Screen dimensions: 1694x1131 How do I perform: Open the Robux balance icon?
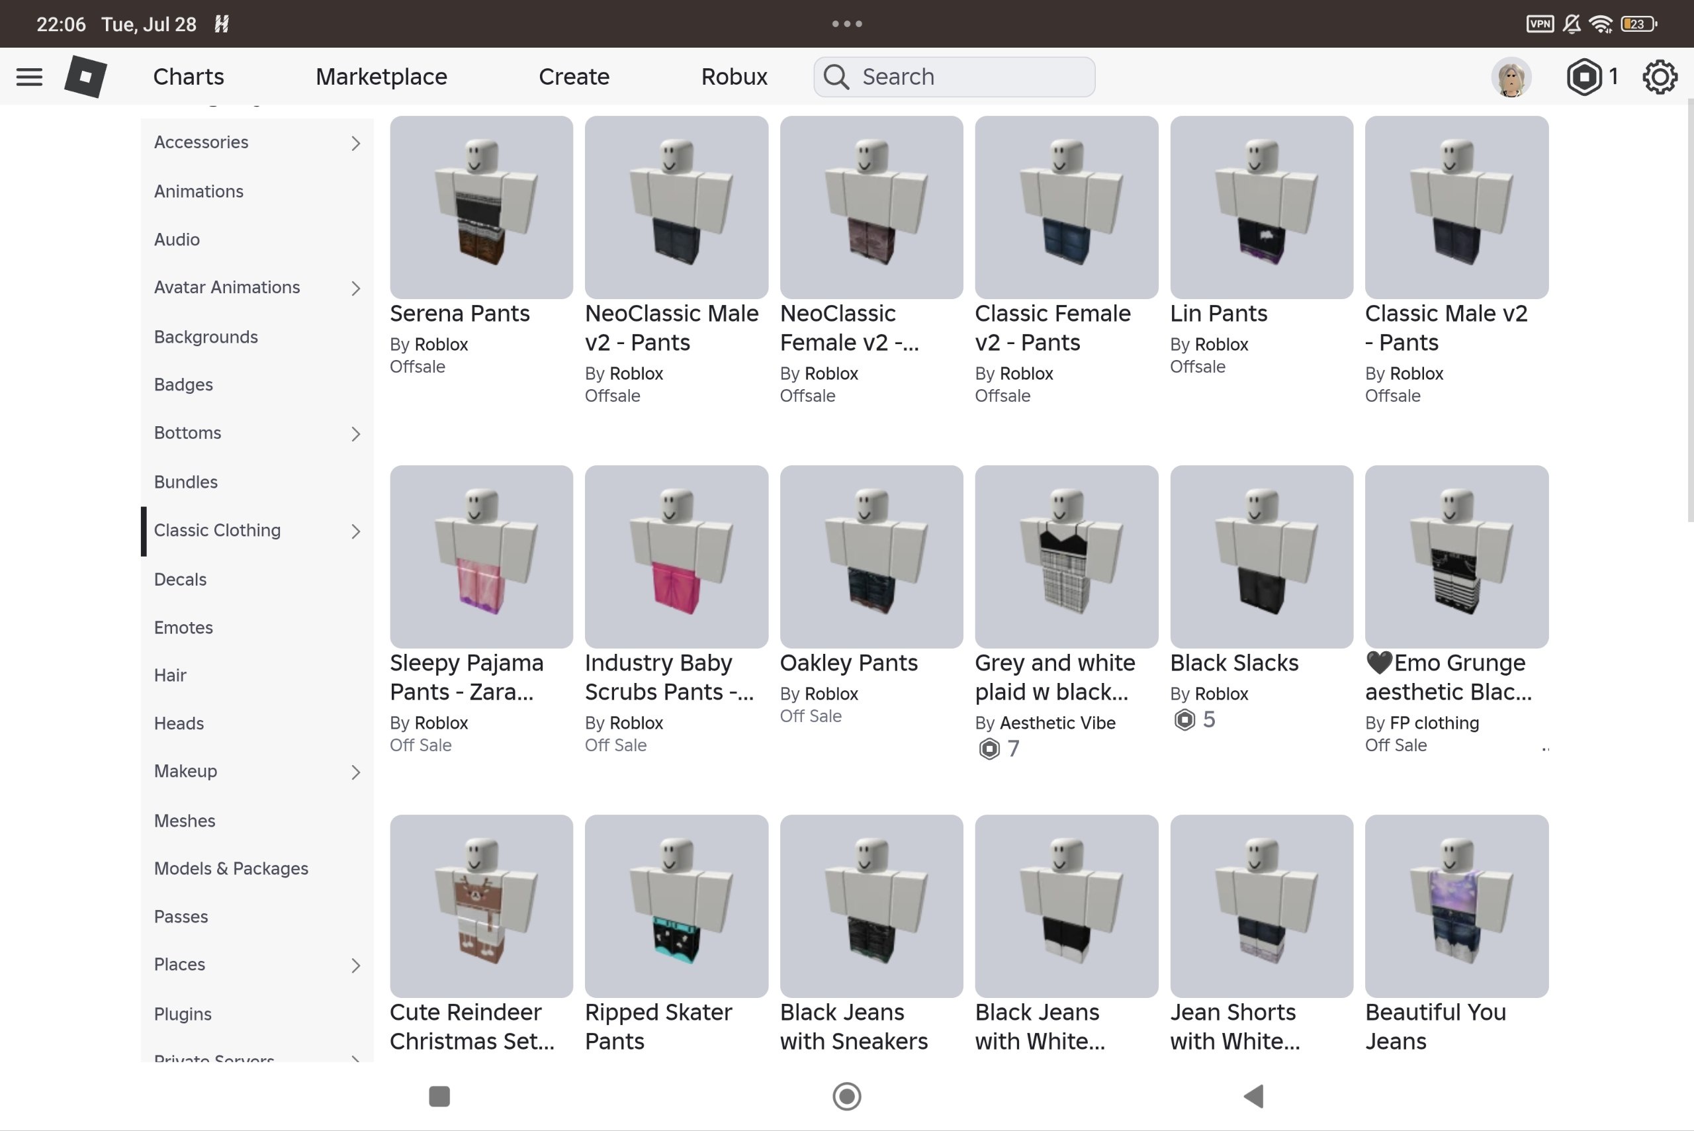point(1583,77)
